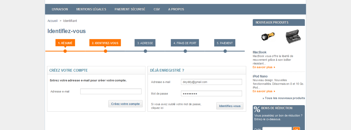351x130 pixels.
Task: Click the Résumé step progress dot
Action: coord(65,51)
